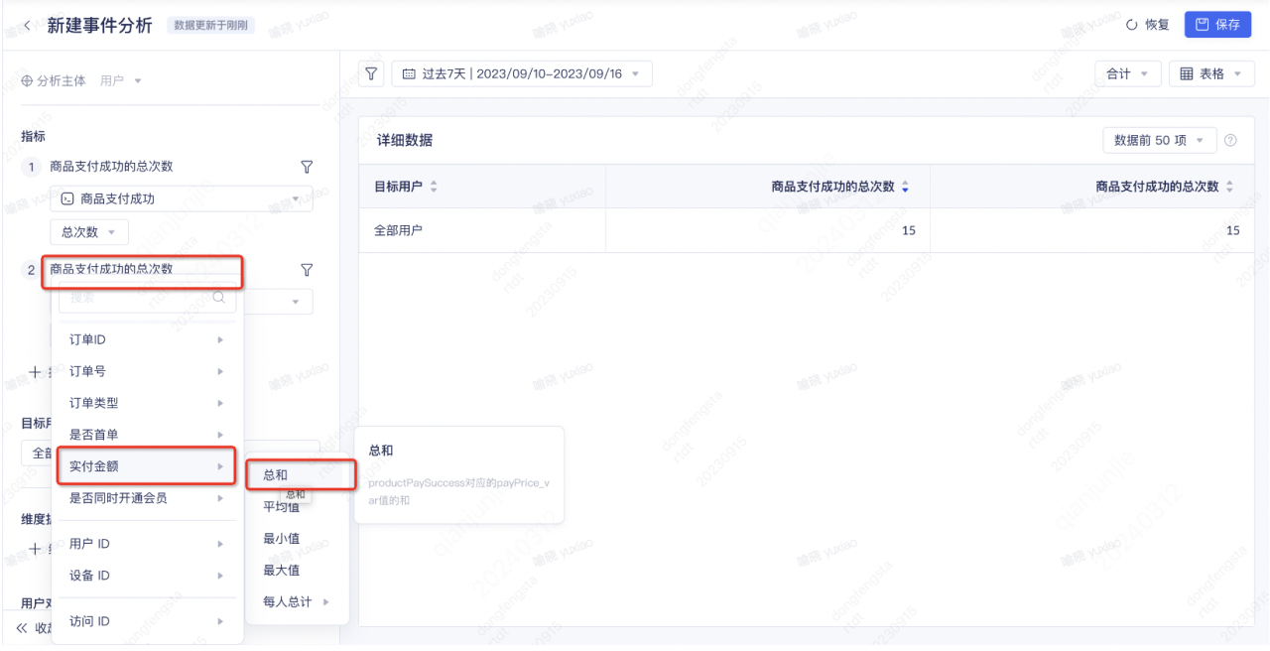
Task: Choose 平均值 in the submenu
Action: [297, 507]
